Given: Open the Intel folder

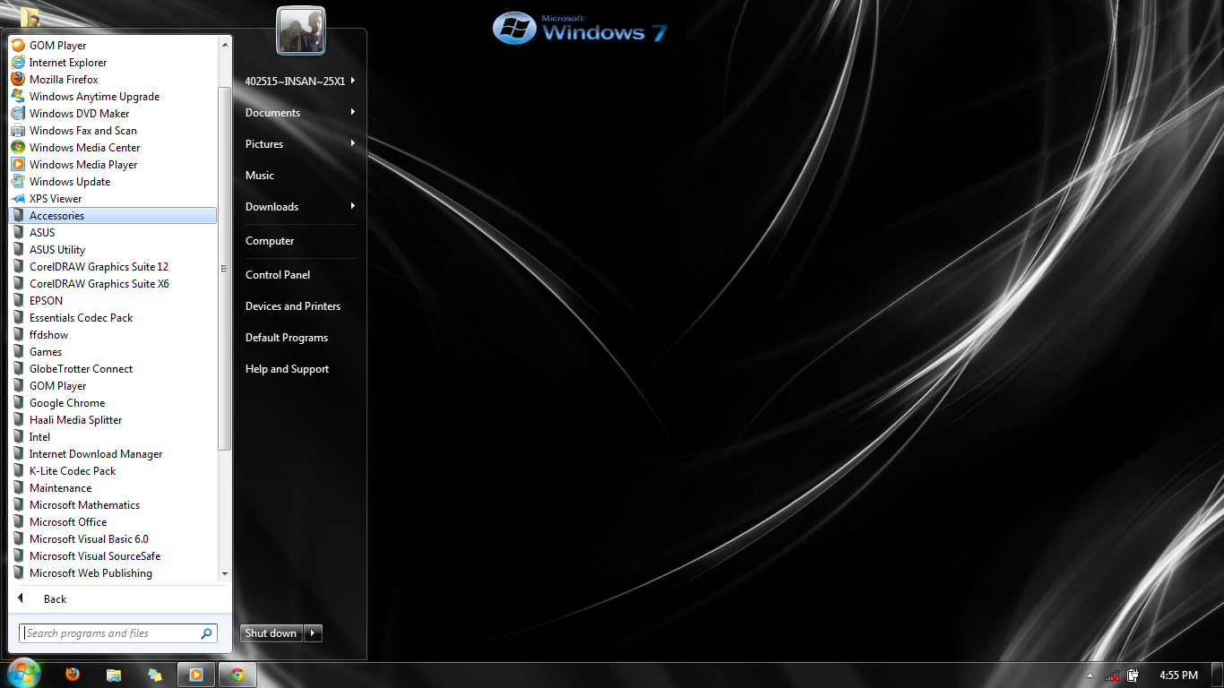Looking at the screenshot, I should click(x=112, y=437).
